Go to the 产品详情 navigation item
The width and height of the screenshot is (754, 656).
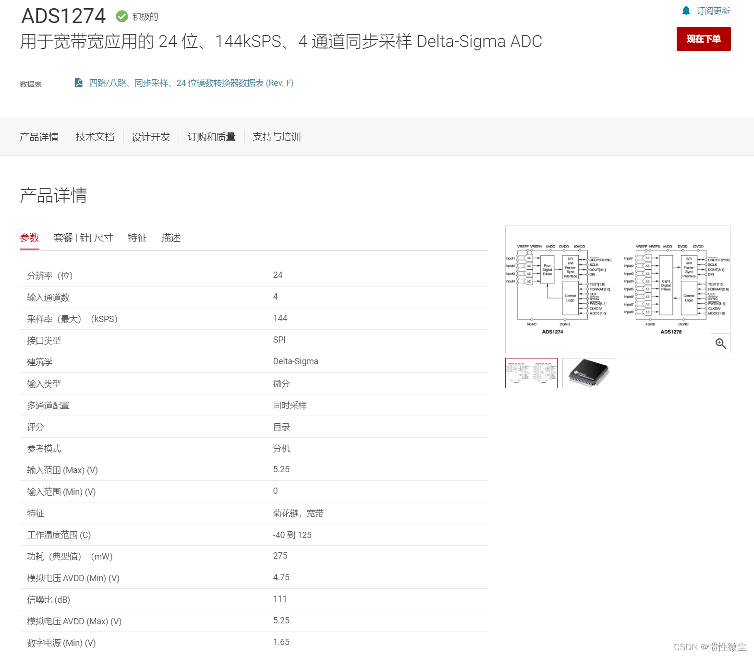click(x=39, y=137)
